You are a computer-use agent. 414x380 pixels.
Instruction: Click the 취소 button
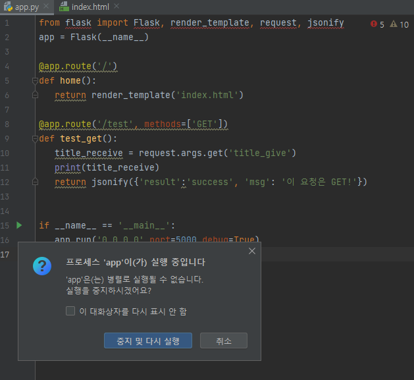(x=224, y=340)
